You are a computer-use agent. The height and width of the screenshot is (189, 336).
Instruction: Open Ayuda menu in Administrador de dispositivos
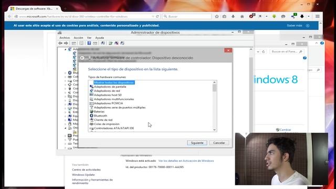(x=99, y=38)
